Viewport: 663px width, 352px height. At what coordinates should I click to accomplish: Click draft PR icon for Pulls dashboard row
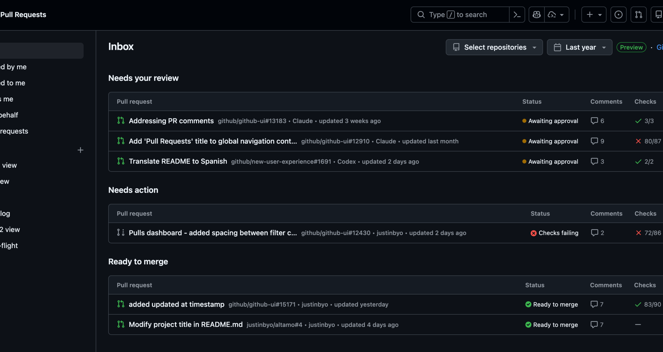click(x=121, y=233)
